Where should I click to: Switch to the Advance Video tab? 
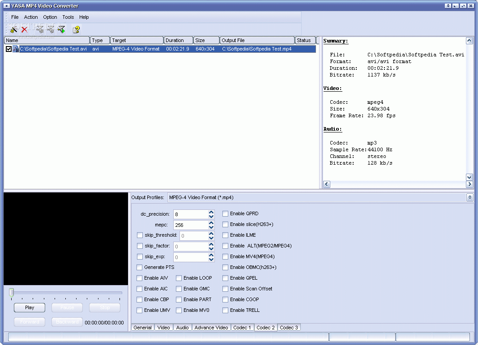click(x=211, y=327)
